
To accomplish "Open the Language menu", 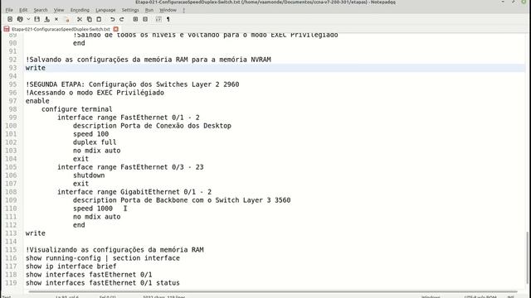I will (x=105, y=10).
